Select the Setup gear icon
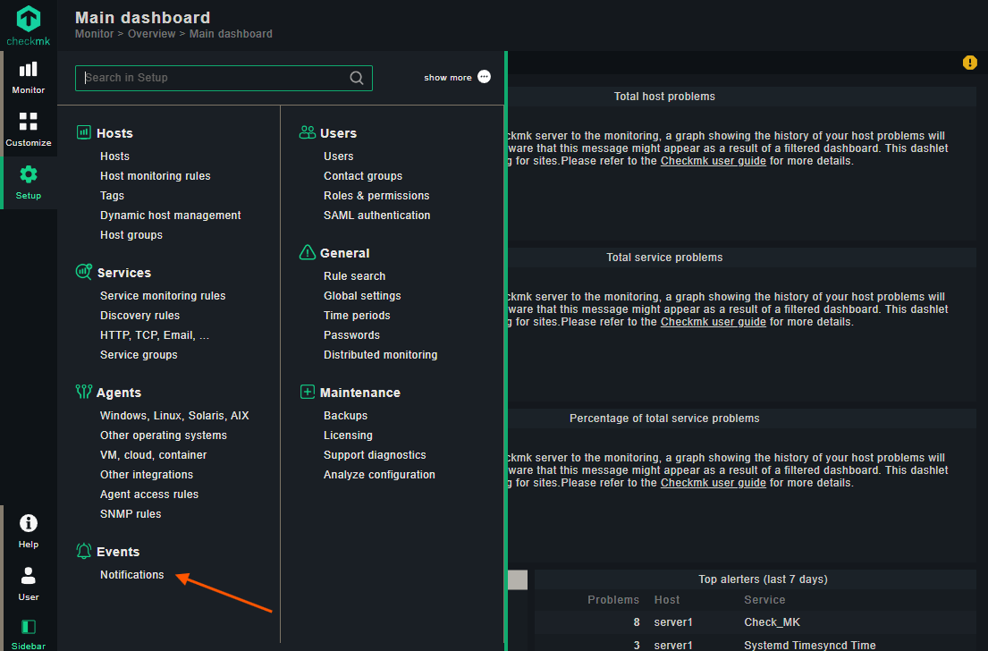The image size is (988, 651). tap(29, 174)
